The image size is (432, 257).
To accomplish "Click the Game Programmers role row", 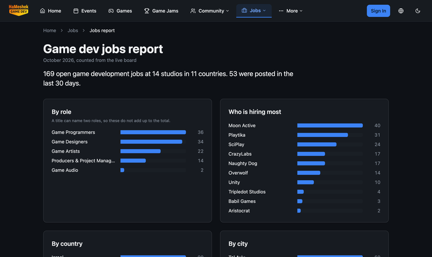I will coord(127,132).
